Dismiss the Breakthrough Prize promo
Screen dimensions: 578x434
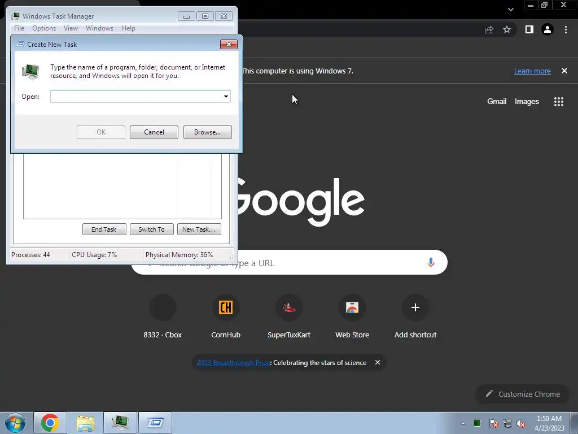point(378,362)
